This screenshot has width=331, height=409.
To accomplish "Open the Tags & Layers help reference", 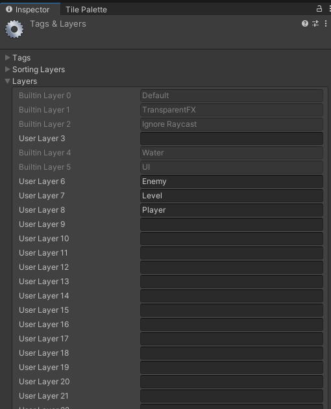I will pos(305,23).
